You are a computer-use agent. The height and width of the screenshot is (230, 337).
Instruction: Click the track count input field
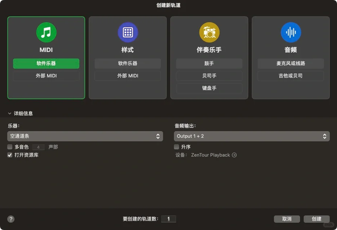(x=169, y=219)
